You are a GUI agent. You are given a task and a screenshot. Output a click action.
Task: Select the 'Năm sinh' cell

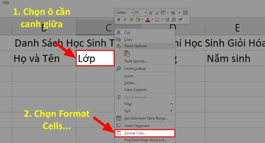pyautogui.click(x=235, y=58)
